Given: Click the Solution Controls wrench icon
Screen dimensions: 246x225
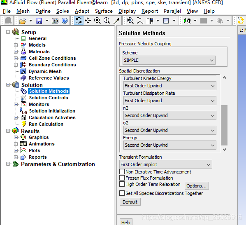Looking at the screenshot, I should coord(23,98).
